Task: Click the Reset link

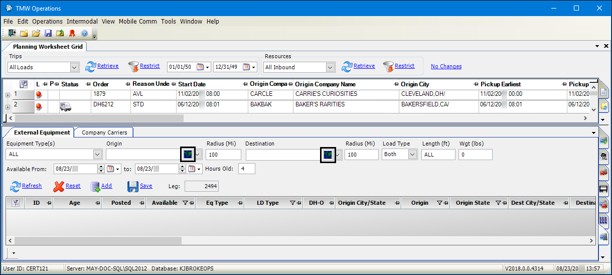Action: pos(73,186)
